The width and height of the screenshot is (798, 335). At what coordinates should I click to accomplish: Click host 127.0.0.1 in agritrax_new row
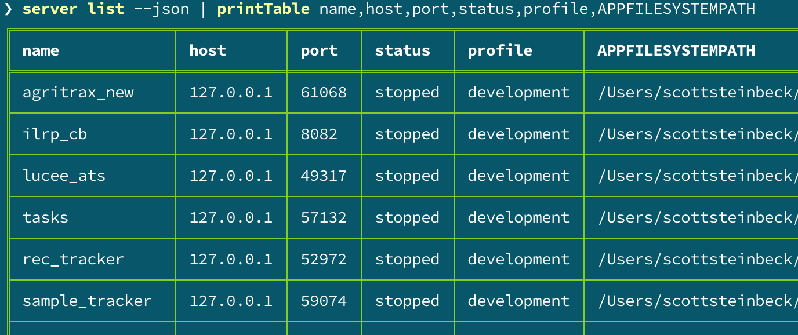point(231,93)
